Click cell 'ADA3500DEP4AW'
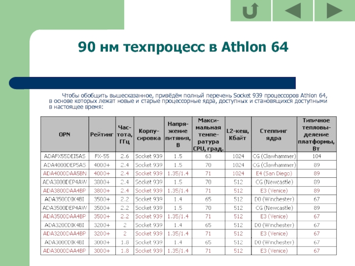The image size is (355, 266). [65, 208]
